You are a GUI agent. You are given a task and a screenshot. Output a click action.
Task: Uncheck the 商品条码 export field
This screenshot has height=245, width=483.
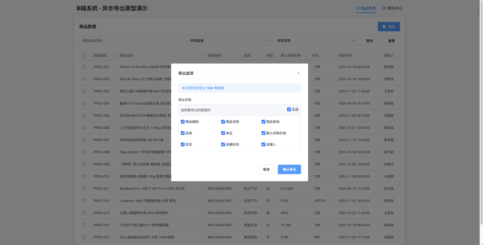pos(263,122)
